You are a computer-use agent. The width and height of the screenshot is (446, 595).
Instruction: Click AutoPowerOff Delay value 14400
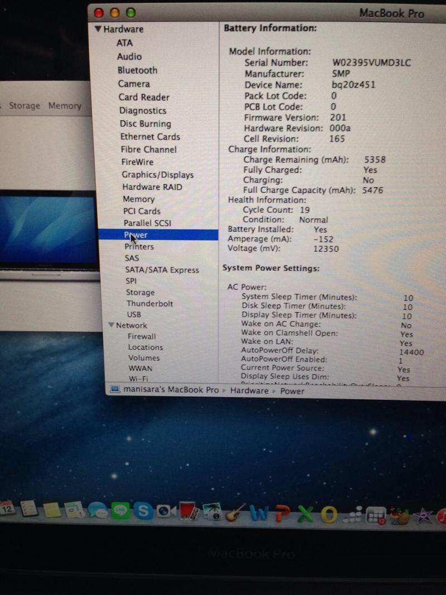[x=411, y=352]
